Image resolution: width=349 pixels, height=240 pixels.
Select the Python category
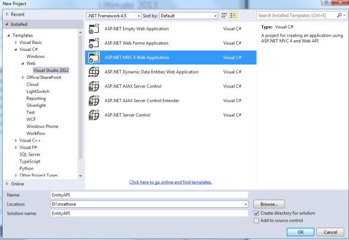point(26,168)
